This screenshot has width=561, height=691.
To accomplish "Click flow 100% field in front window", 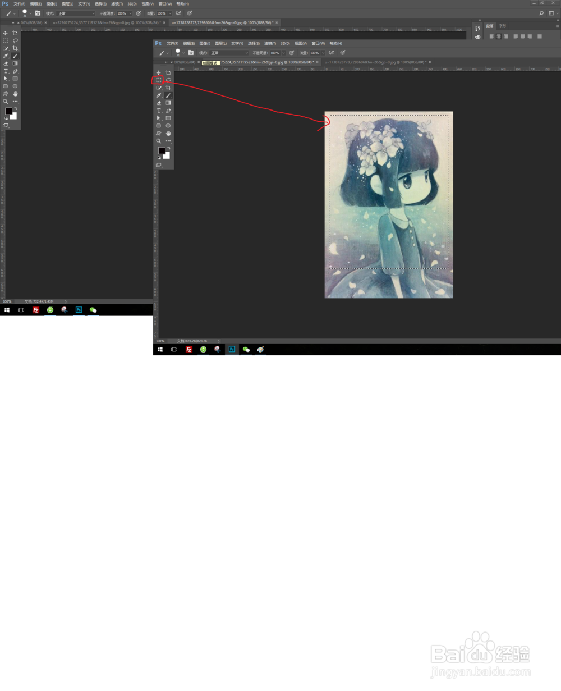I will click(x=315, y=53).
